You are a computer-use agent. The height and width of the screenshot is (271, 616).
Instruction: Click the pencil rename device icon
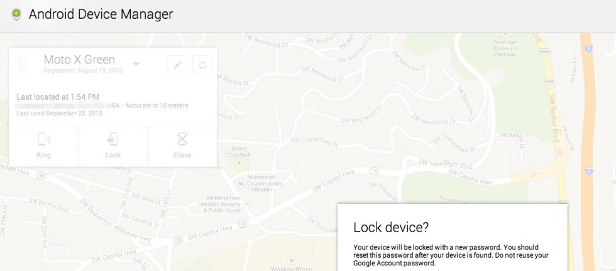point(177,65)
